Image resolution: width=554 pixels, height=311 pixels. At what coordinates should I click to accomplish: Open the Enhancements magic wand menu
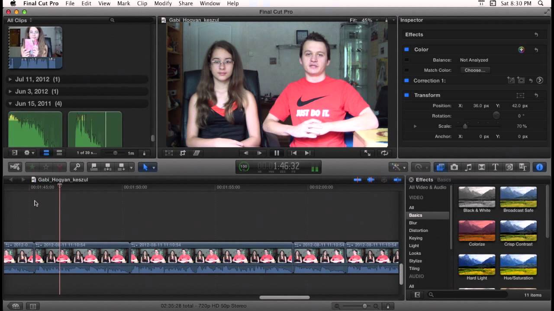pyautogui.click(x=398, y=167)
